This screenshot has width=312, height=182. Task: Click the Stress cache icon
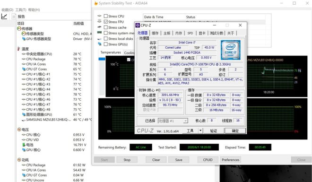99,27
